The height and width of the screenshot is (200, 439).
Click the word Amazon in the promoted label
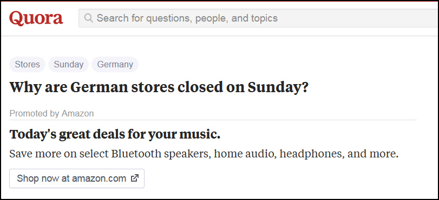click(77, 114)
